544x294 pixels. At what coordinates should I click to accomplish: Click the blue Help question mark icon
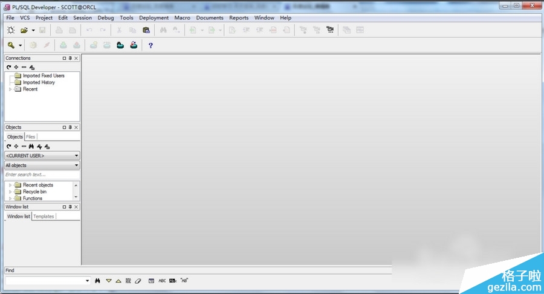point(151,45)
